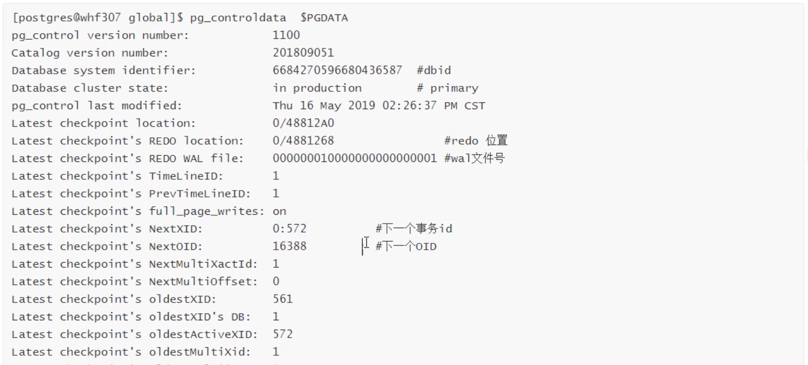Click the '#下一个OID' comment
The image size is (808, 365).
pyautogui.click(x=406, y=246)
